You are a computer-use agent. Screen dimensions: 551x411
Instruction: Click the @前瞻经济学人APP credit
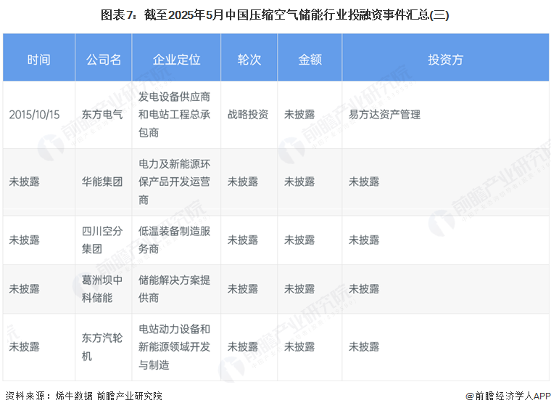pos(508,396)
